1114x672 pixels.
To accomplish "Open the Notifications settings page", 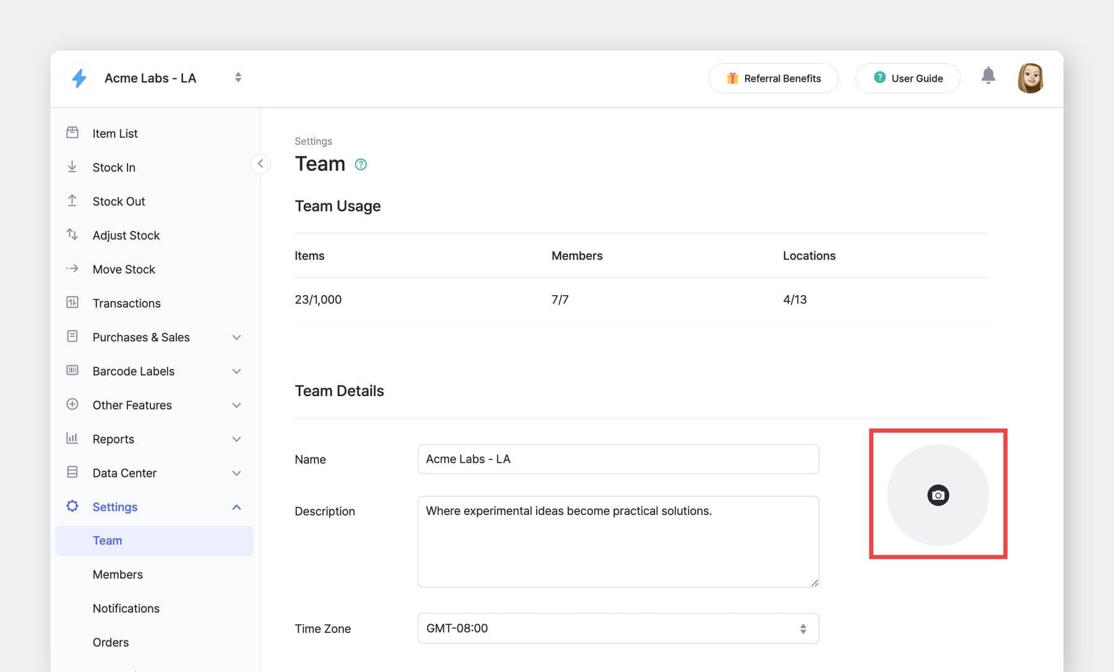I will (126, 608).
